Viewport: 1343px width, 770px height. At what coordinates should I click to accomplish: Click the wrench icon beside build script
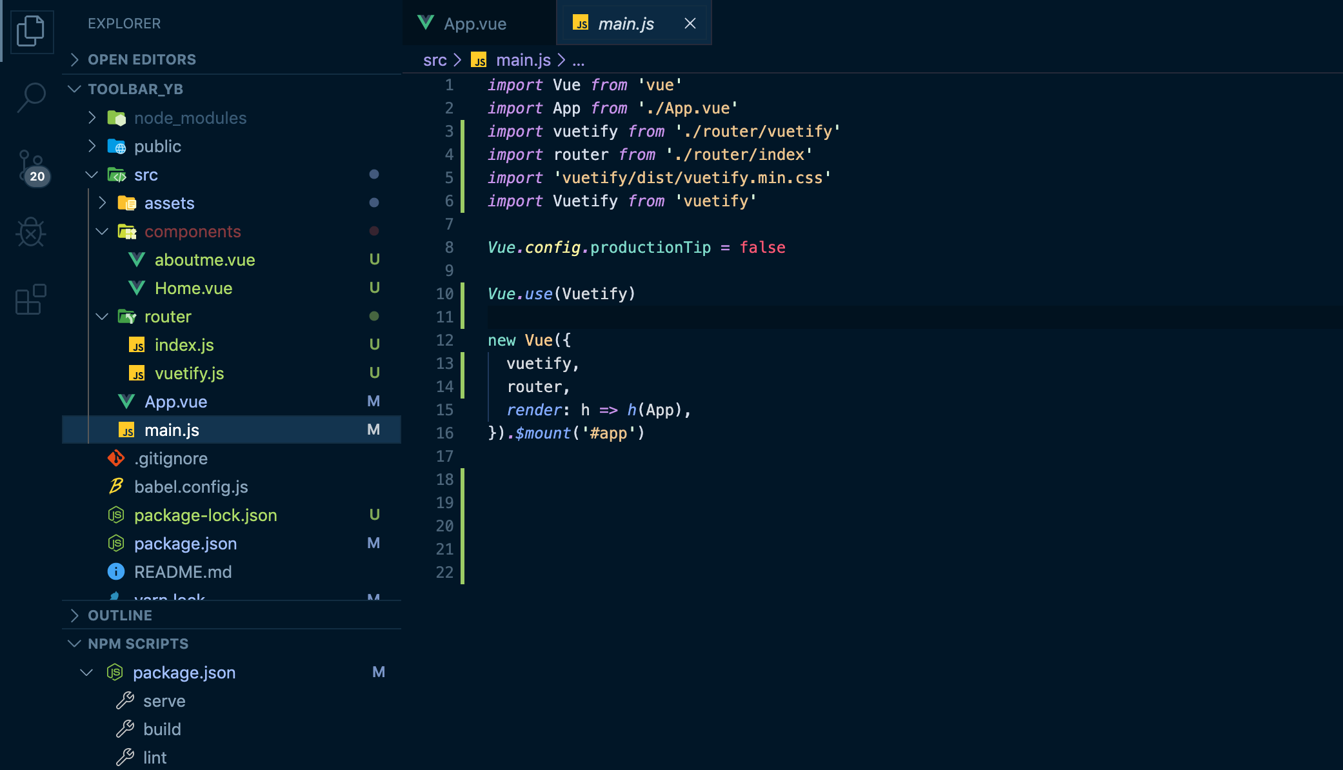pos(125,729)
